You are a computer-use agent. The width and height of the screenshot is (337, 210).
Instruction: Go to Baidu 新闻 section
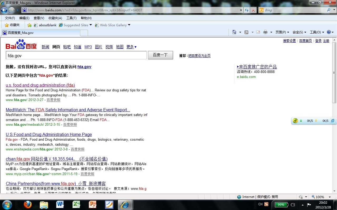45,47
